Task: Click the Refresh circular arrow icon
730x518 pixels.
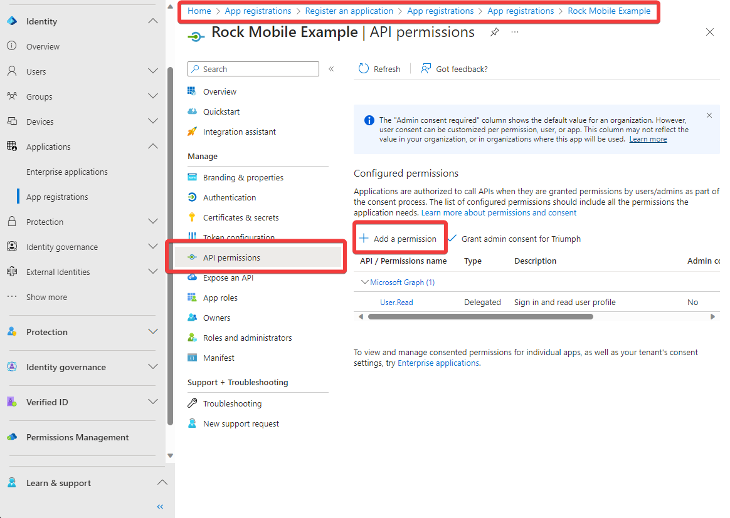Action: [364, 68]
